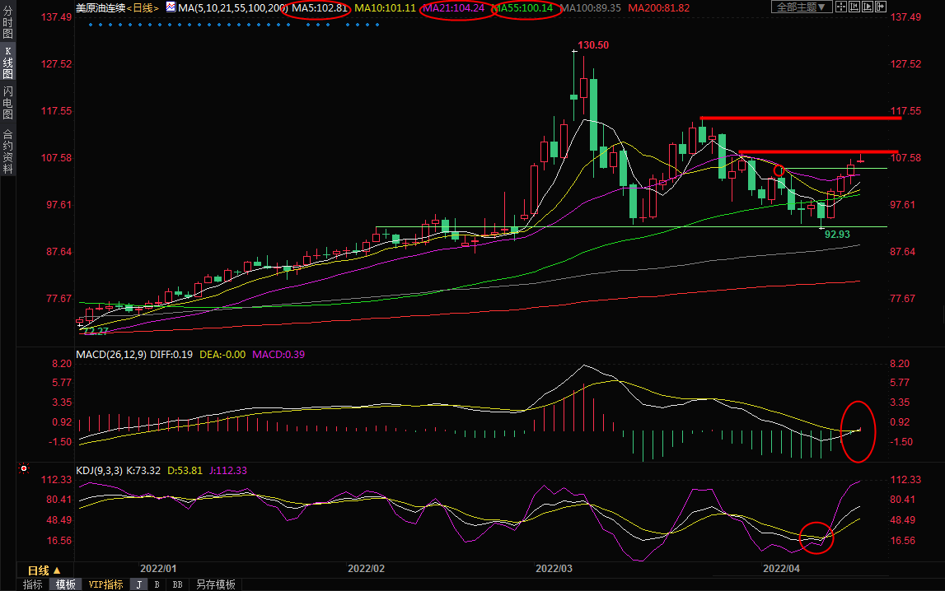Click the MA indicator chart icon
The width and height of the screenshot is (945, 591).
[171, 7]
